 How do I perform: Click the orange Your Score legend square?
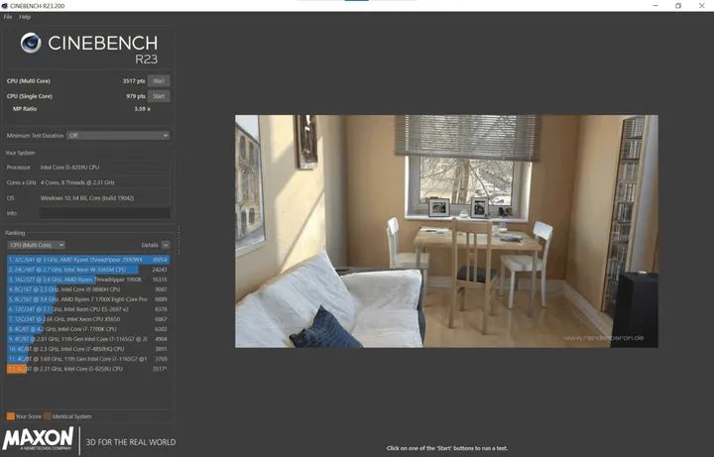click(x=10, y=416)
